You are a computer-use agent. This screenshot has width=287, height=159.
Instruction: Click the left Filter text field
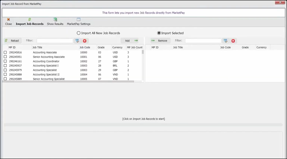pyautogui.click(x=55, y=41)
